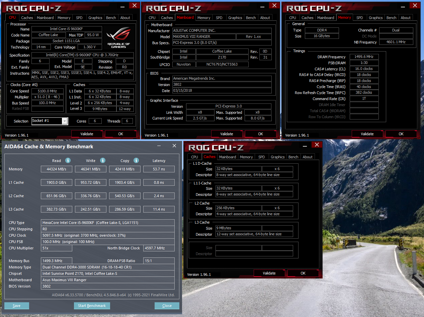Click the CPU Clock 5097.5 MHz field

(x=108, y=235)
